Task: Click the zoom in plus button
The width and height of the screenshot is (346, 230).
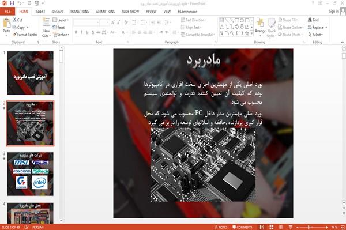Action: tap(326, 227)
